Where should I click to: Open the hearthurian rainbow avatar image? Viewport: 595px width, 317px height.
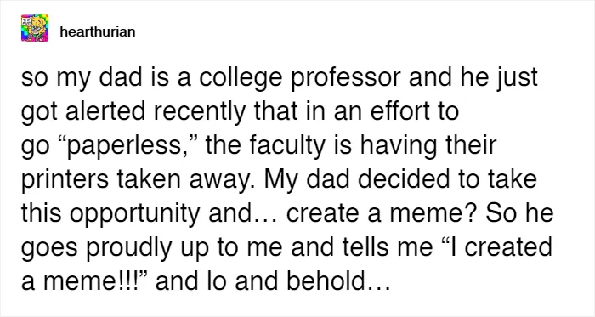[35, 28]
